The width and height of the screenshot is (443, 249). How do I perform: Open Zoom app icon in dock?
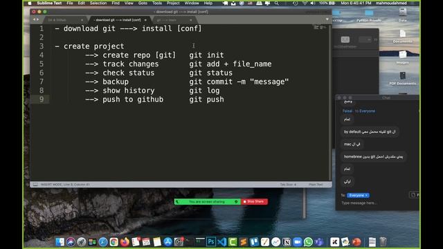tap(297, 242)
